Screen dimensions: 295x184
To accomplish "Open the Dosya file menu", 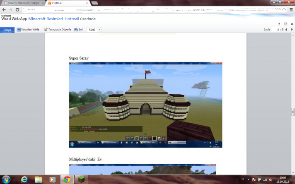I will pos(7,30).
